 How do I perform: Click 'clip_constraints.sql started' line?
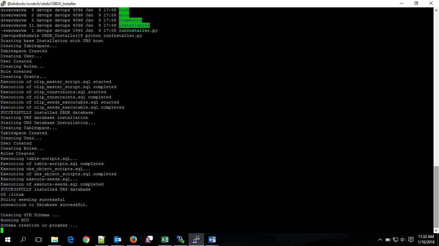click(x=70, y=92)
